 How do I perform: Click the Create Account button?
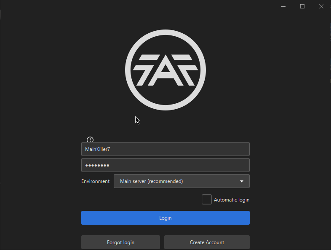[207, 242]
